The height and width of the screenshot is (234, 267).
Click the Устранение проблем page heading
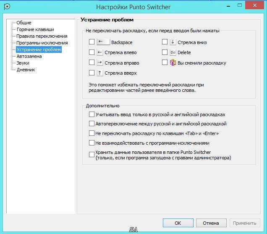pyautogui.click(x=107, y=20)
